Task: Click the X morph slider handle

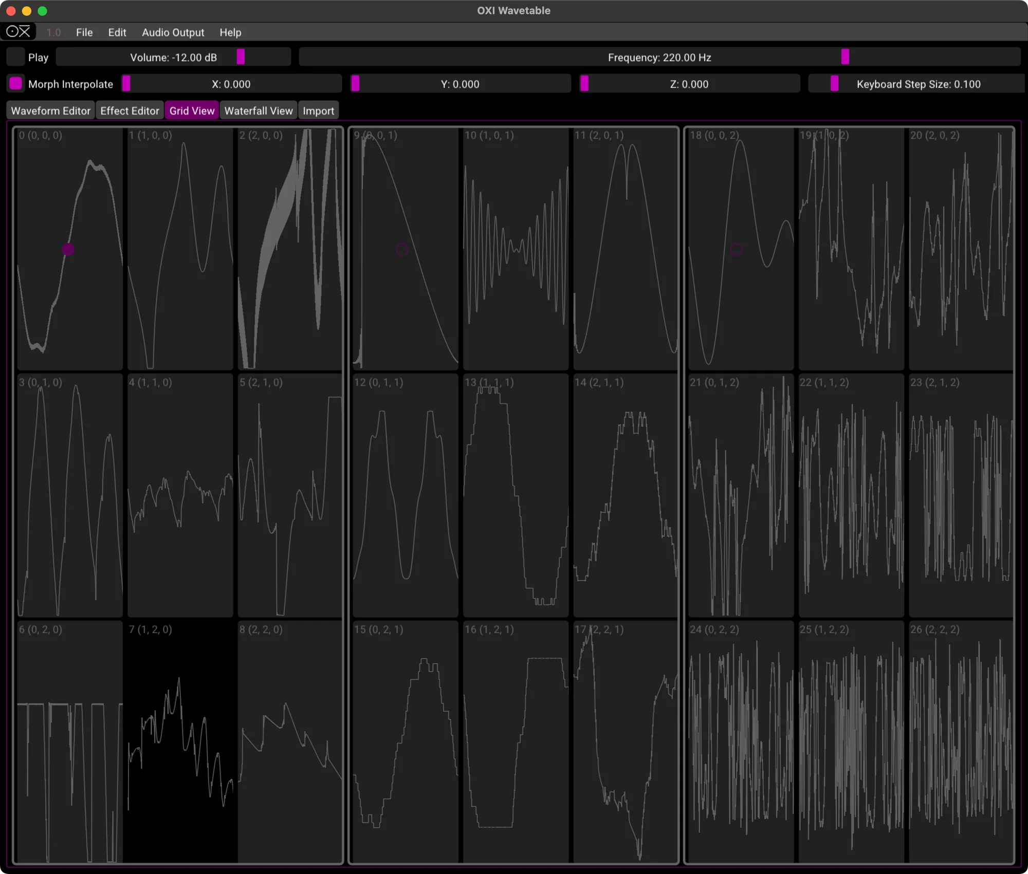Action: click(x=126, y=83)
